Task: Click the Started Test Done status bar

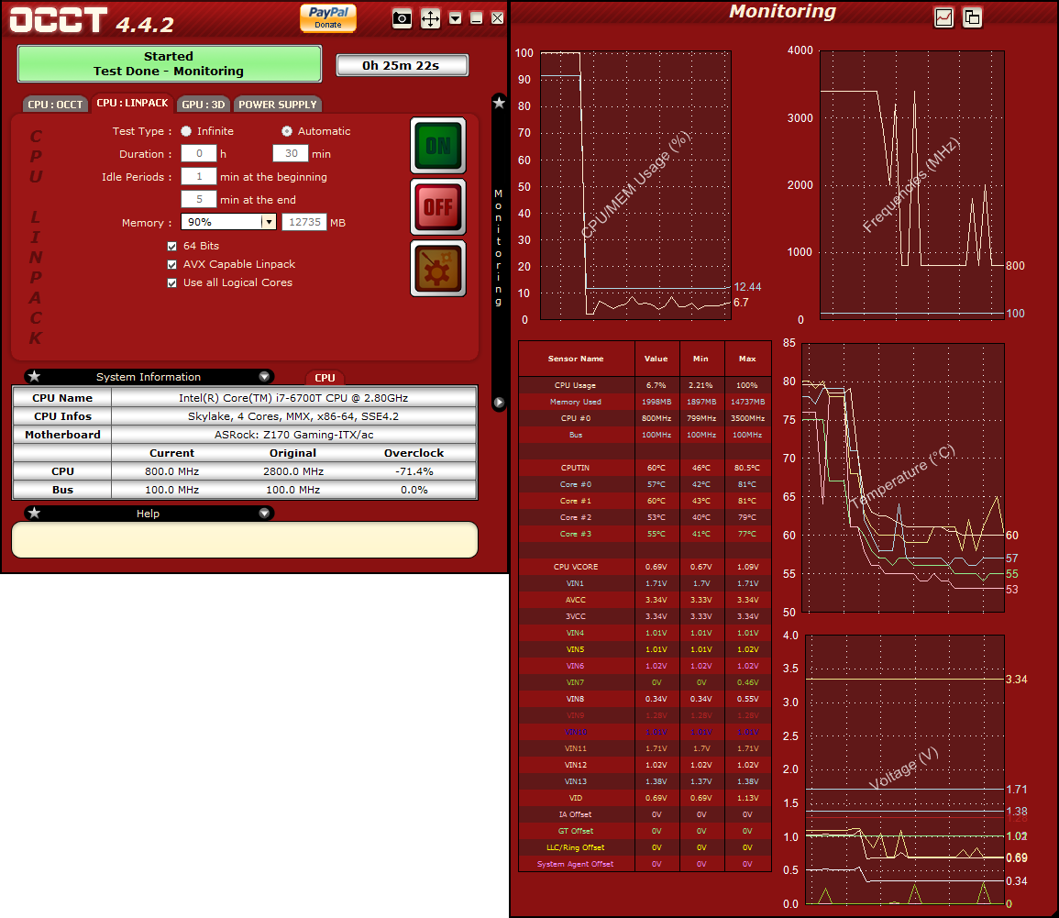Action: [x=169, y=63]
